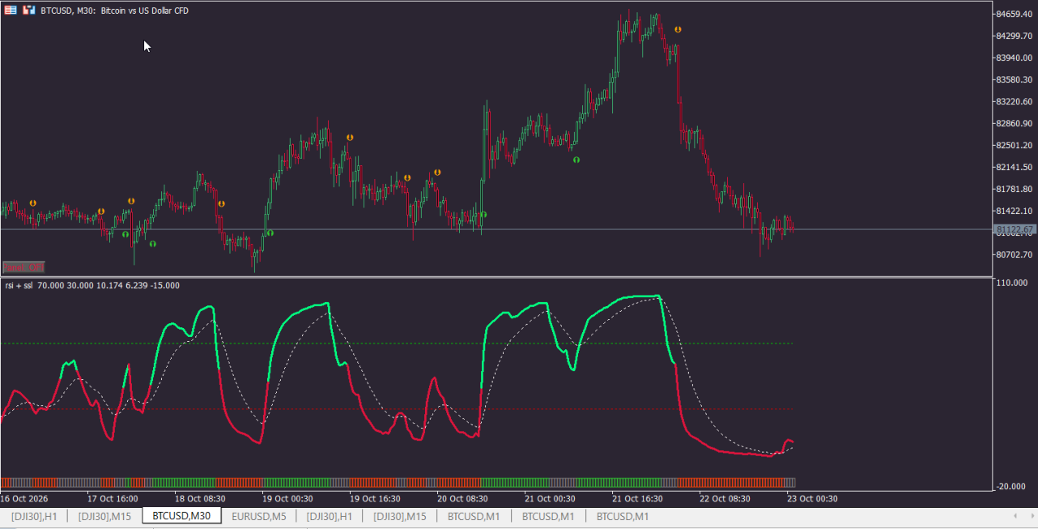Click the leftmost orange sell-signal arrow
Image resolution: width=1038 pixels, height=529 pixels.
[x=33, y=203]
